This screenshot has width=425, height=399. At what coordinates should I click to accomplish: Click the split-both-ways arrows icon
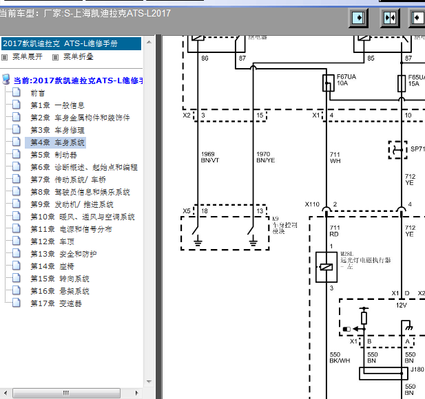tap(390, 18)
